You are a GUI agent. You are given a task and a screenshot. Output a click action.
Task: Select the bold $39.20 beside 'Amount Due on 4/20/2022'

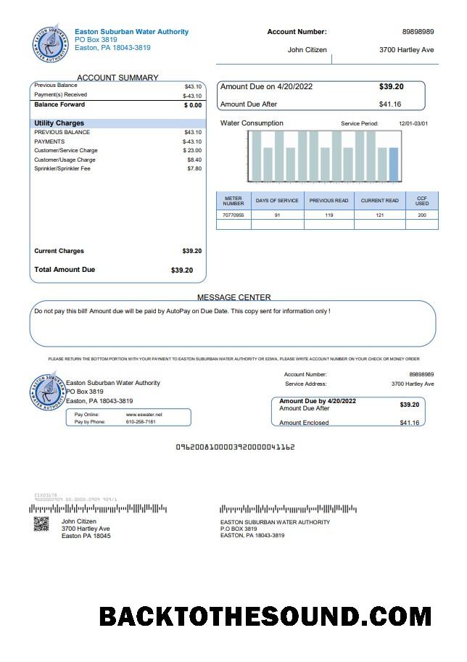point(392,86)
